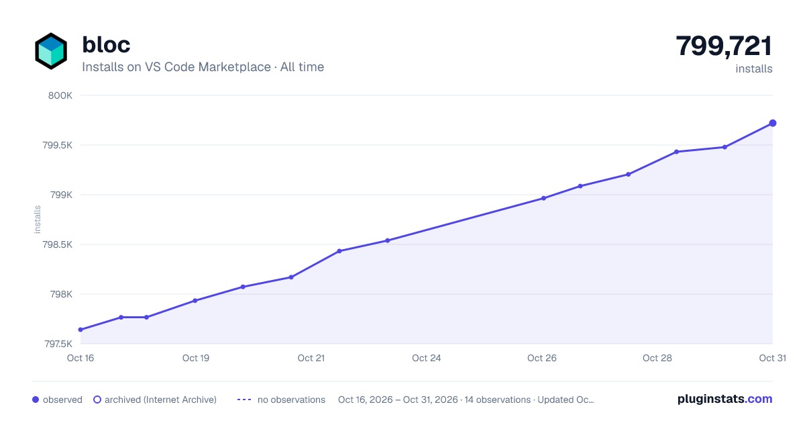Click the Oct 24 x-axis label
The image size is (805, 423).
pyautogui.click(x=427, y=358)
